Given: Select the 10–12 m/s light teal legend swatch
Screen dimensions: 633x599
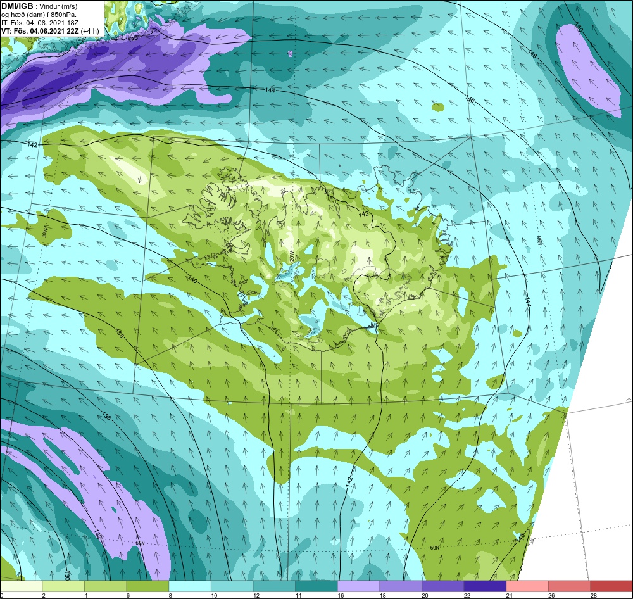Looking at the screenshot, I should click(232, 586).
